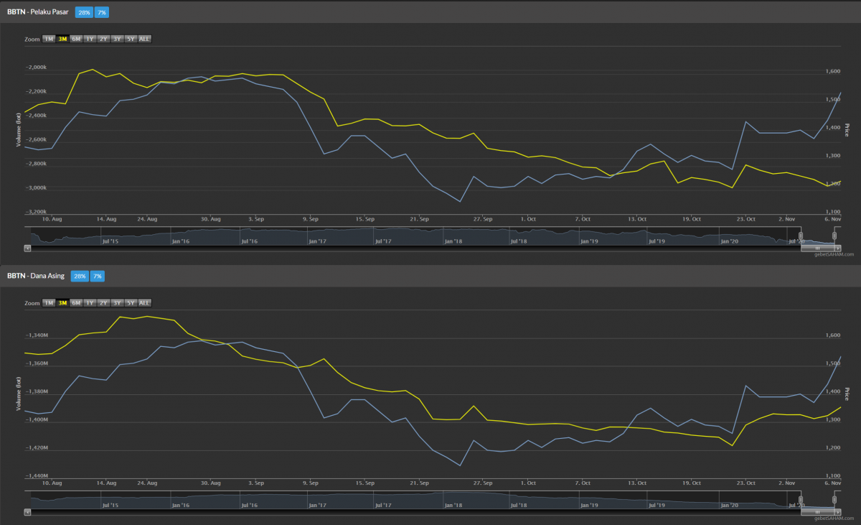The image size is (861, 525).
Task: Select 2Y zoom on Dana Asing chart
Action: pos(103,303)
